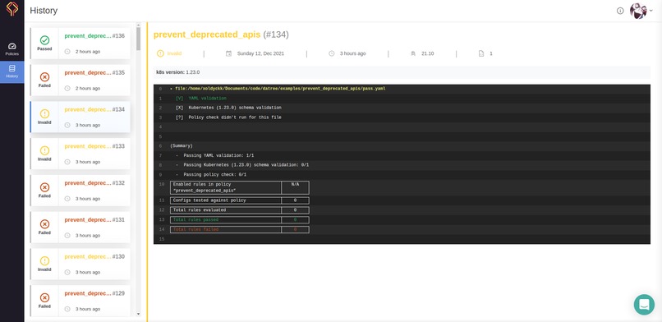Open the chat support widget

644,304
